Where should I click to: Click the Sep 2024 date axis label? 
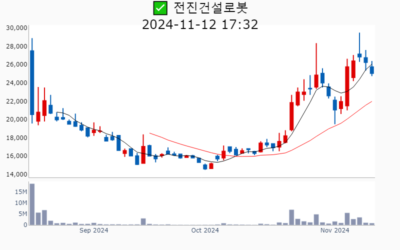tap(93, 230)
